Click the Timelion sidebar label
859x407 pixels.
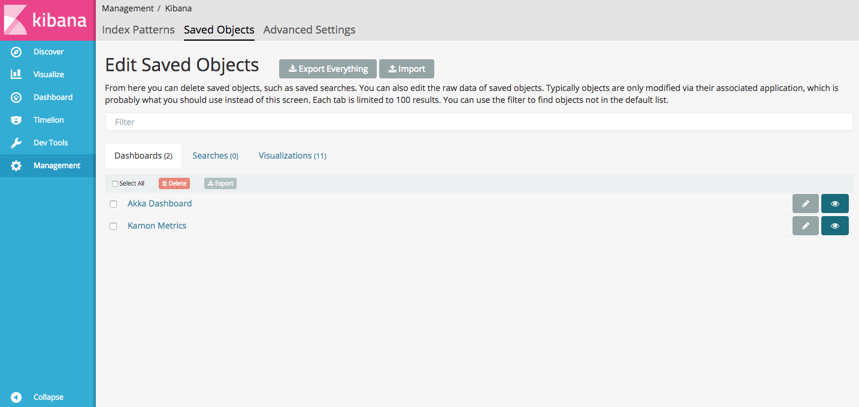pos(49,120)
